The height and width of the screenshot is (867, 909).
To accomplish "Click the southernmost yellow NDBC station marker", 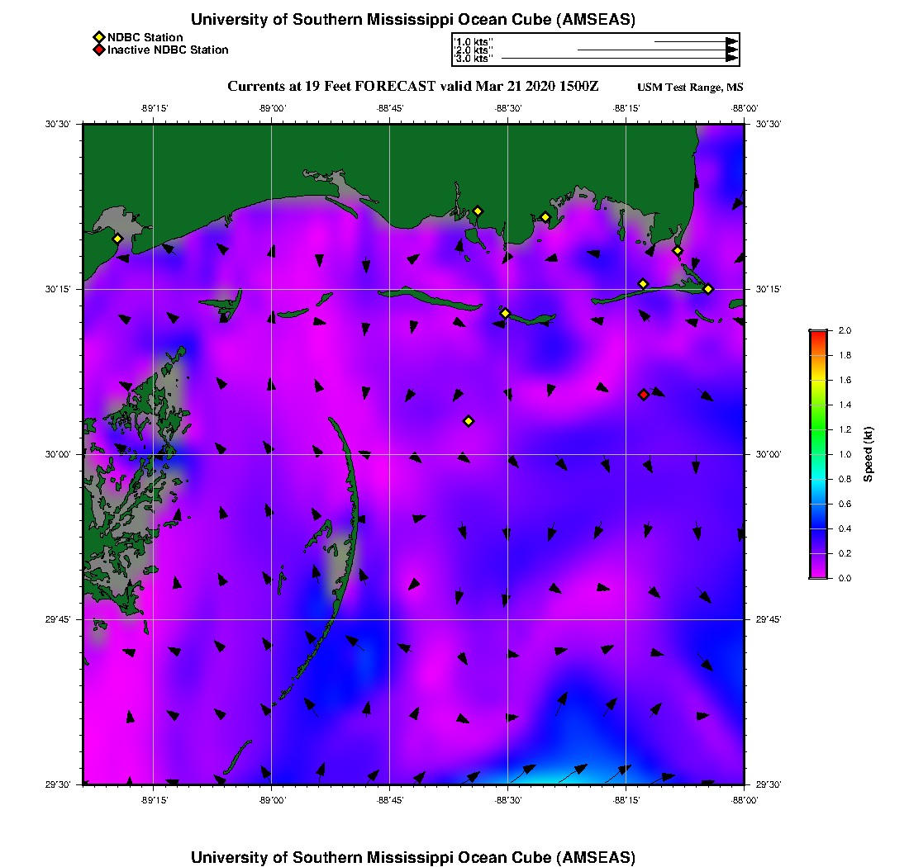I will (x=469, y=421).
